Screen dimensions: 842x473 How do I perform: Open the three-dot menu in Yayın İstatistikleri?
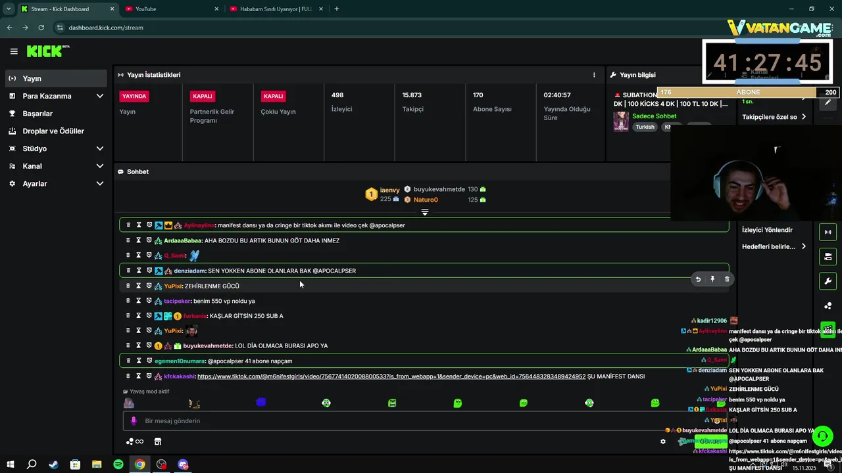594,75
